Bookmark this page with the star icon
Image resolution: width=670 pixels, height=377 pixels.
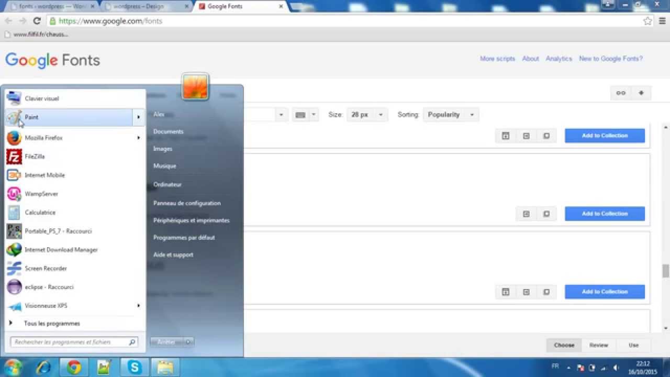coord(647,21)
